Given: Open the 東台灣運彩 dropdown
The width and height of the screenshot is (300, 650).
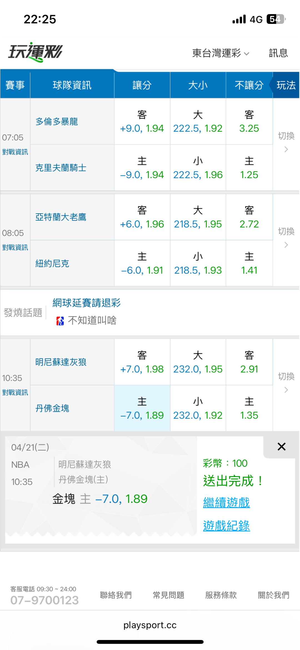Looking at the screenshot, I should [x=221, y=53].
